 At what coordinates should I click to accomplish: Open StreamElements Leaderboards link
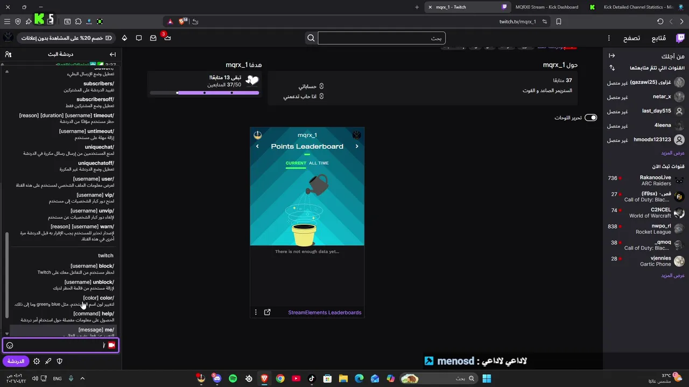(x=325, y=312)
